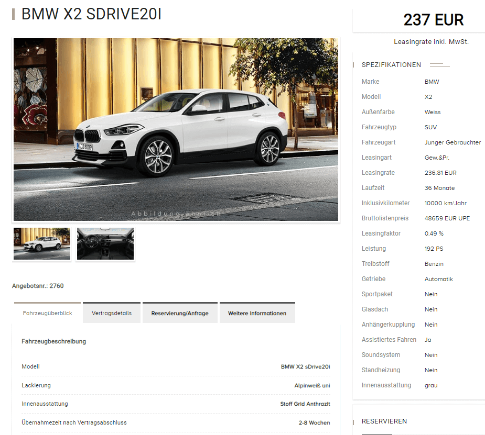Open the Fahrzeugüberblick tab
This screenshot has width=485, height=435.
click(47, 313)
